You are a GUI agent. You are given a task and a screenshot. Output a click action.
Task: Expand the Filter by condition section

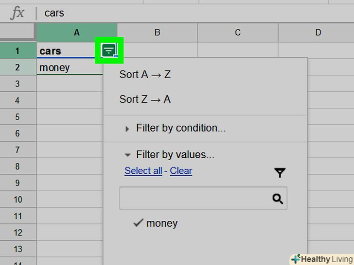(127, 129)
